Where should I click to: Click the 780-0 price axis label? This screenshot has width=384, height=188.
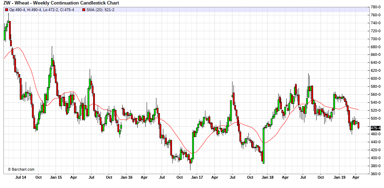[376, 7]
